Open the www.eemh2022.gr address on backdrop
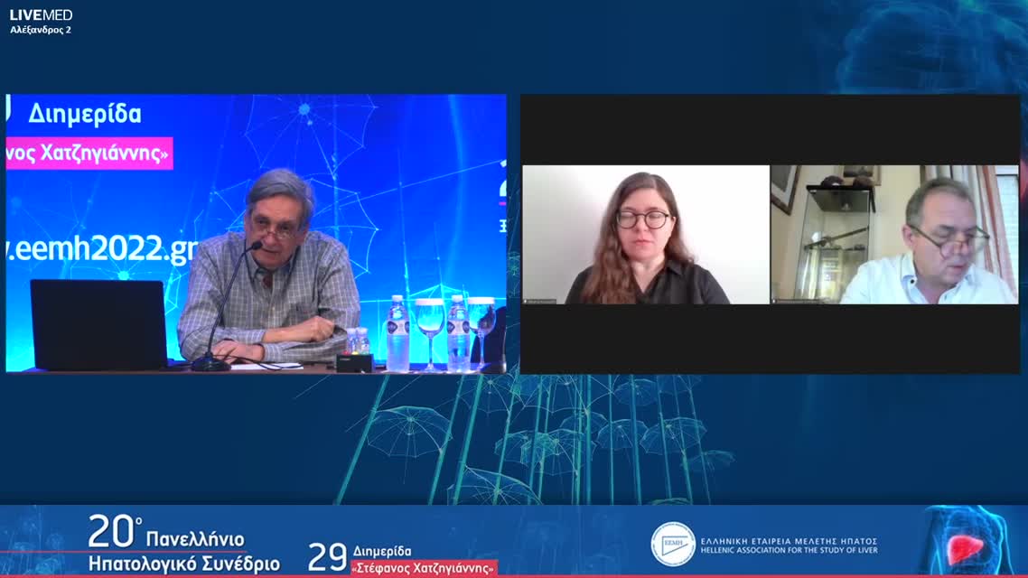This screenshot has width=1028, height=578. coord(99,251)
